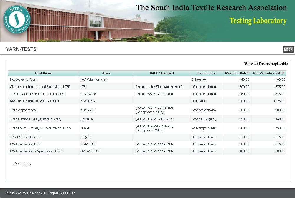Click the 500.00 non-member rate value
Image resolution: width=295 pixels, height=198 pixels.
280,151
